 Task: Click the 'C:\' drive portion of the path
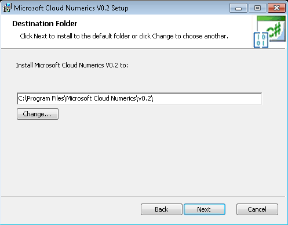22,98
